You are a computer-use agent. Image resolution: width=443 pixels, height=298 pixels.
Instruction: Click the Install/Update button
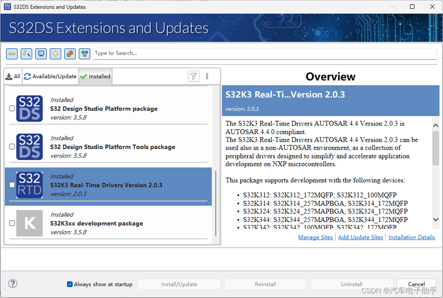tap(179, 284)
